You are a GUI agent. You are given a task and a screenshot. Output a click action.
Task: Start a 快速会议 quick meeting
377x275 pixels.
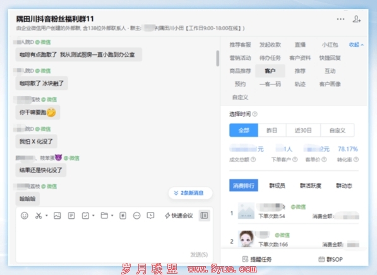pos(179,216)
